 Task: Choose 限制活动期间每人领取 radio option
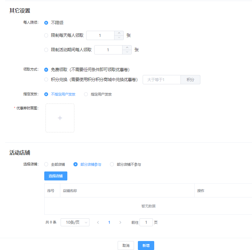coord(46,50)
